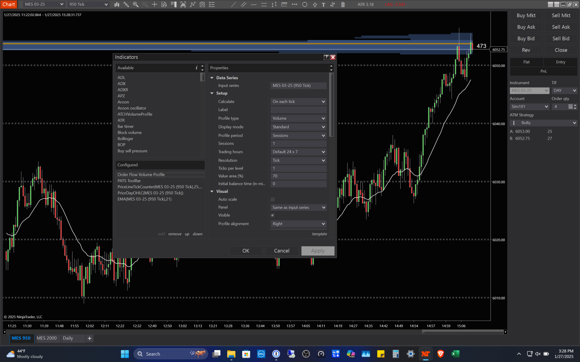Click the trash remove drawings icon
This screenshot has height=362, width=580.
pos(343,5)
